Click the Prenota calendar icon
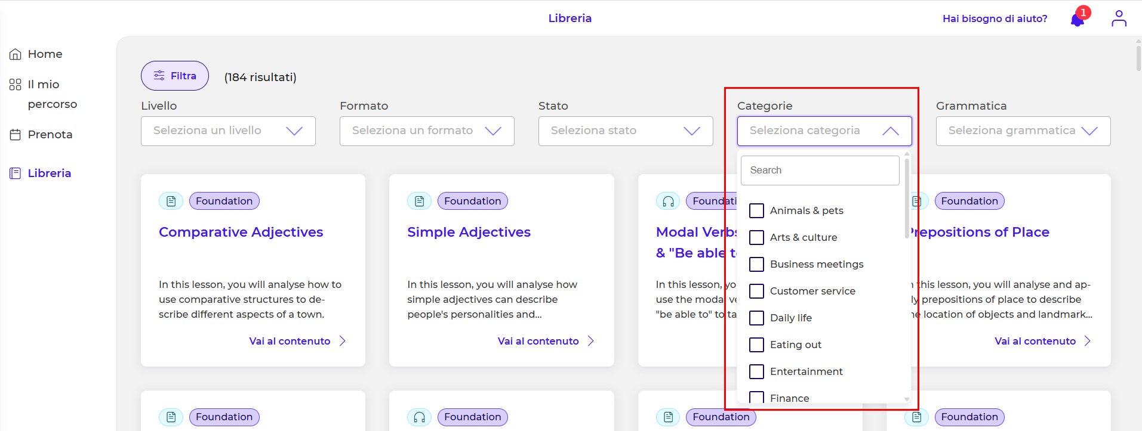 pos(16,135)
